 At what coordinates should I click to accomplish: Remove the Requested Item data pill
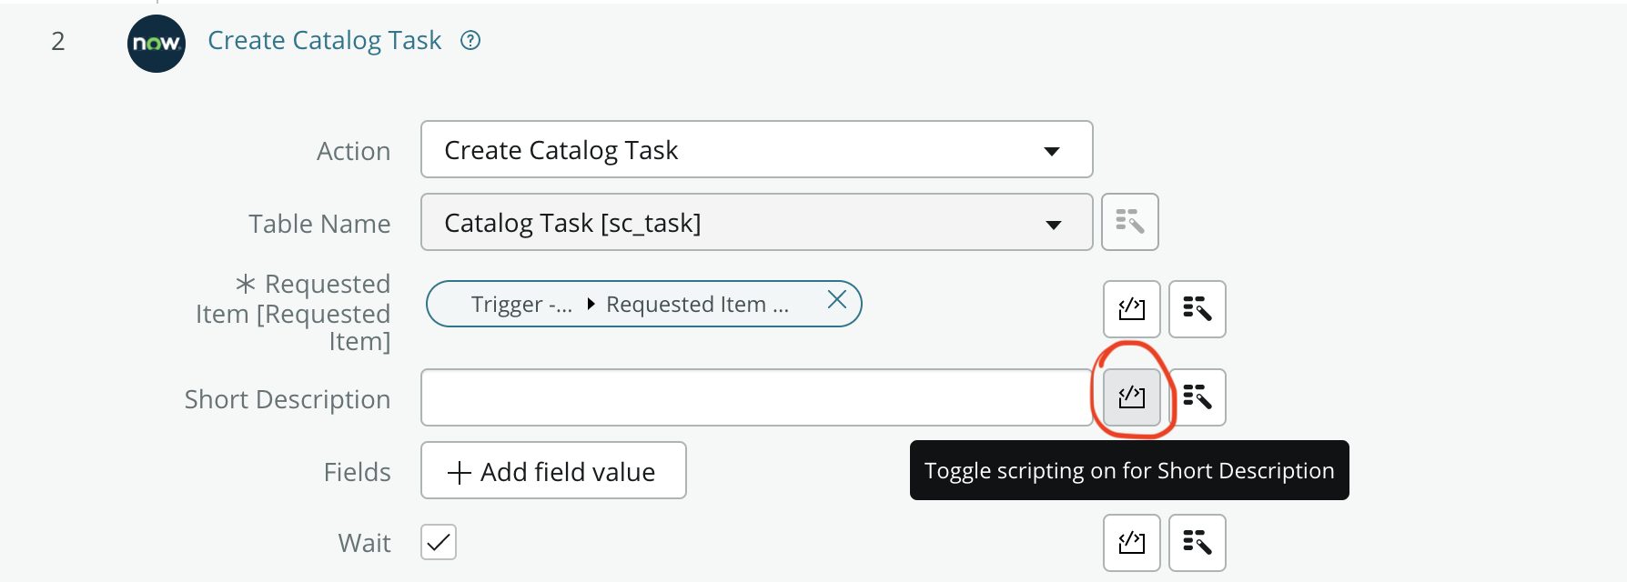point(836,301)
